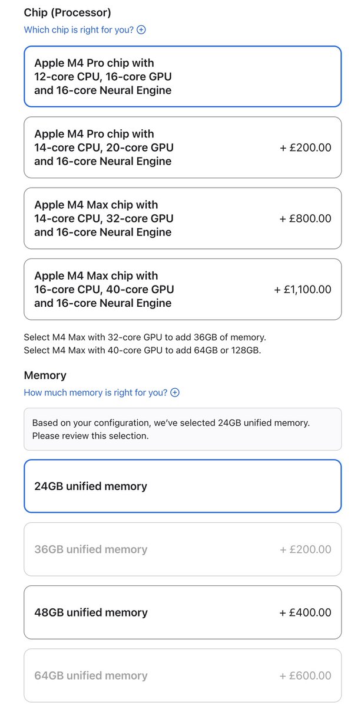361x708 pixels.
Task: Click the M4 Max memory eligibility note
Action: click(145, 343)
